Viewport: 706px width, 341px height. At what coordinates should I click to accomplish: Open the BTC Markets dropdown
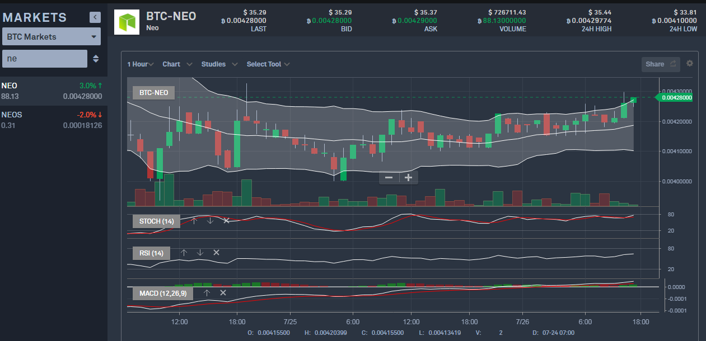click(x=52, y=37)
